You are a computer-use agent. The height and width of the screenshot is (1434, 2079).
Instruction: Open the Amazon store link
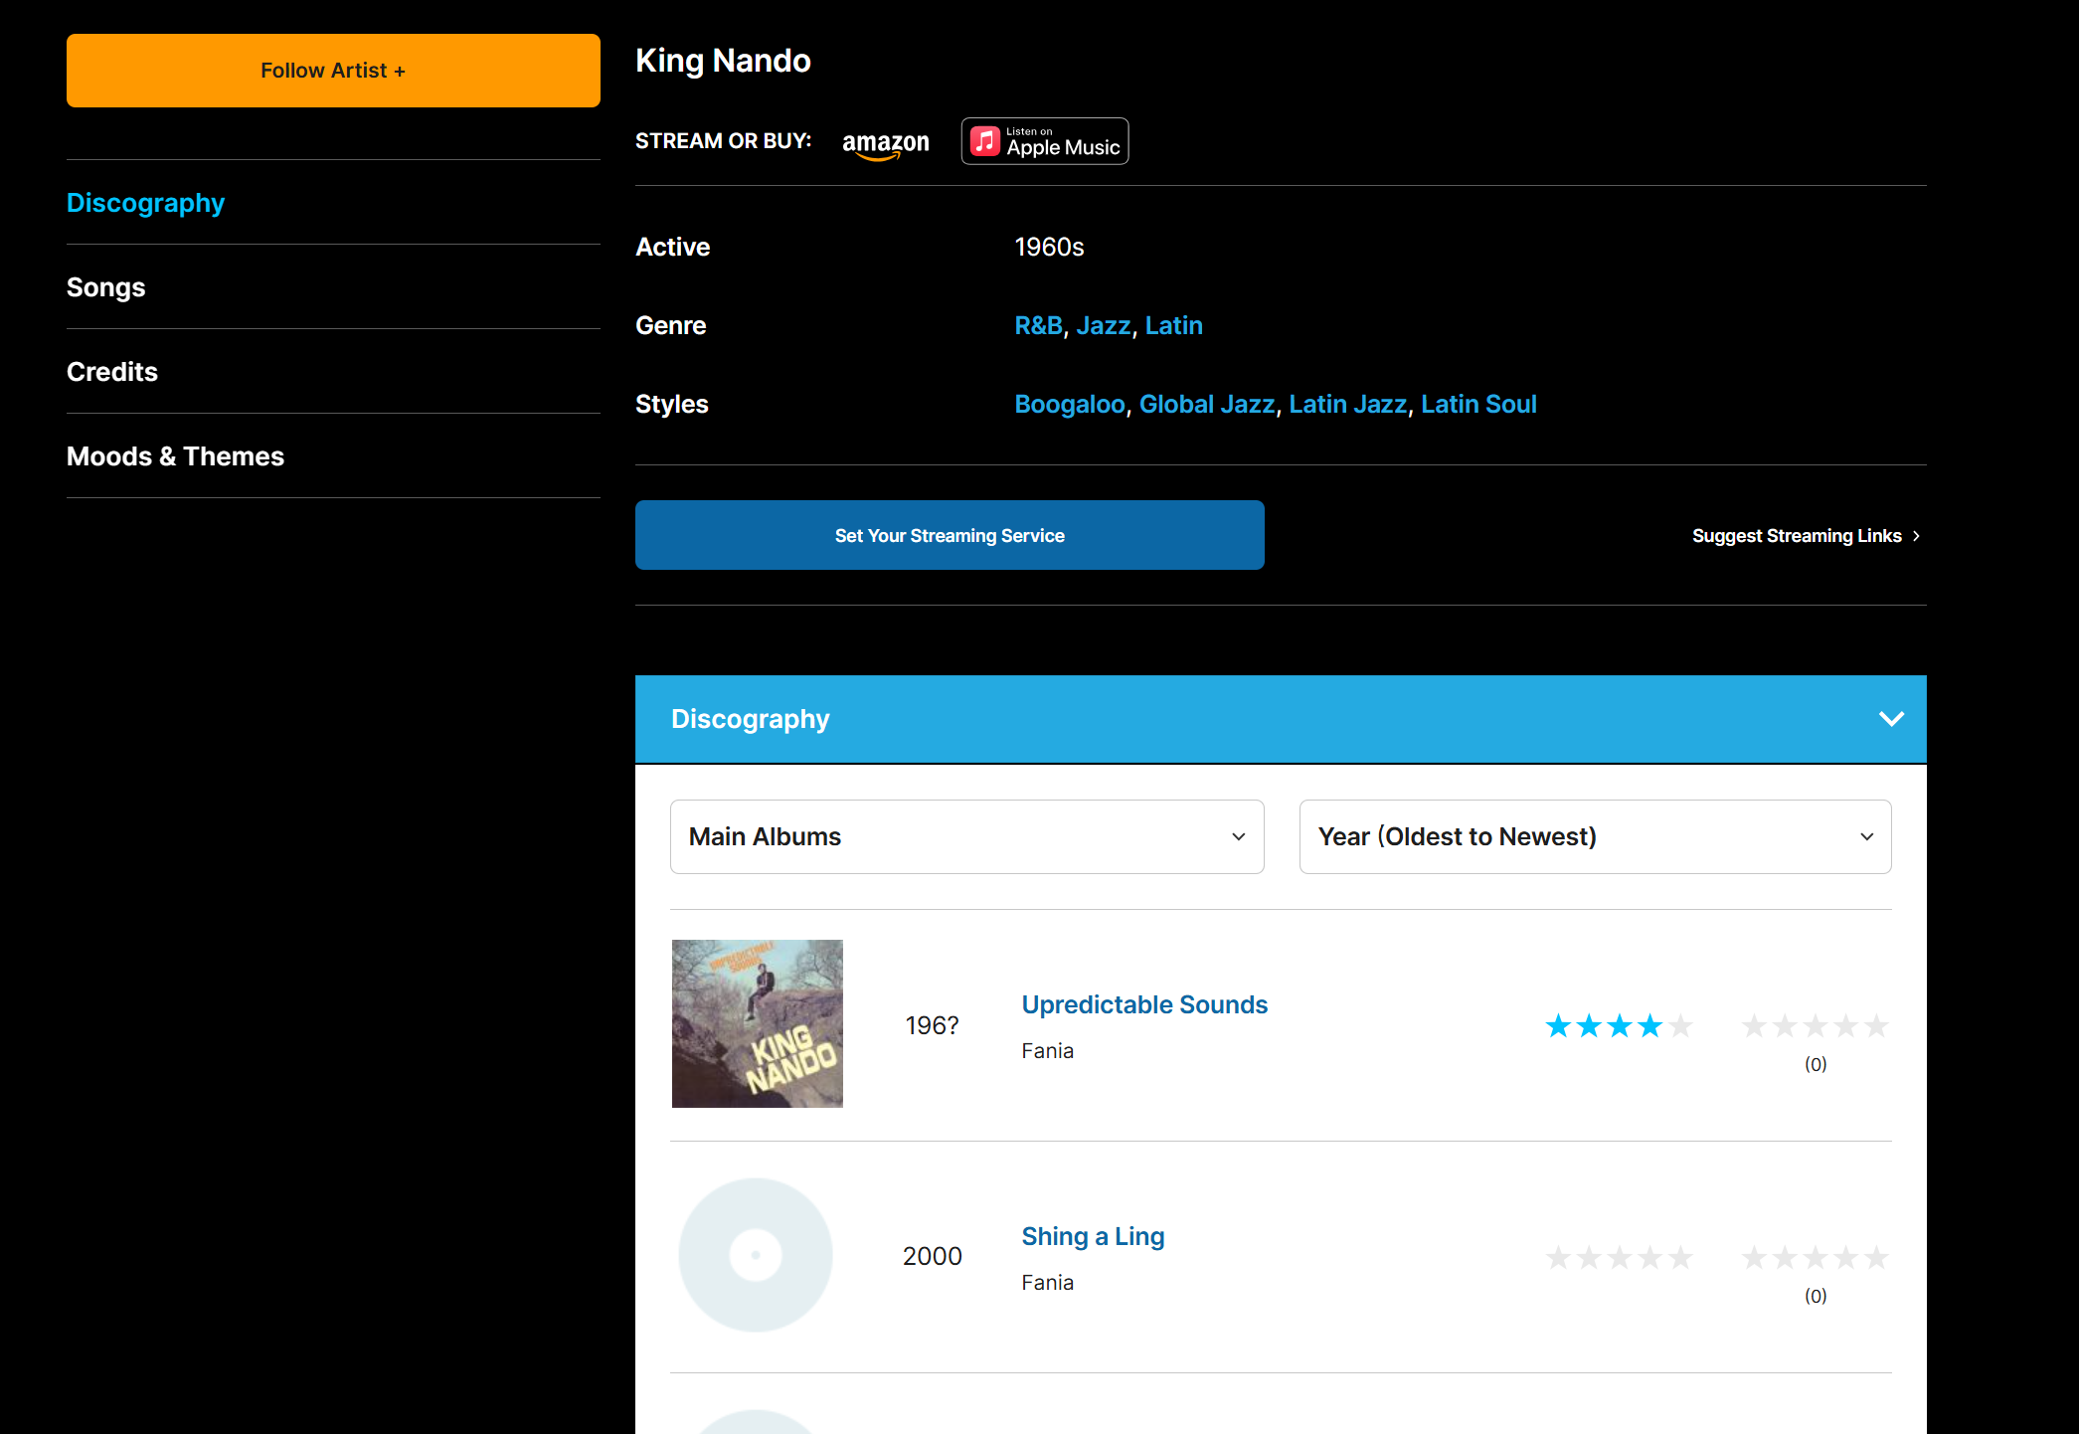pyautogui.click(x=885, y=143)
